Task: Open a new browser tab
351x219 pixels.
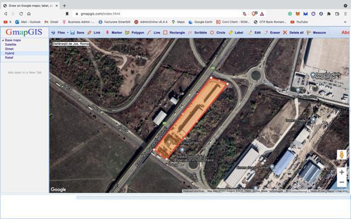Action: pyautogui.click(x=65, y=6)
